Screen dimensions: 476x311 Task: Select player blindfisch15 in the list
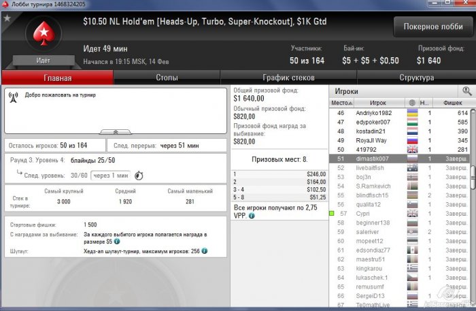399,195
